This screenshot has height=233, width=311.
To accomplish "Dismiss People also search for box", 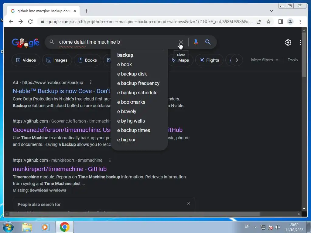I will click(188, 203).
